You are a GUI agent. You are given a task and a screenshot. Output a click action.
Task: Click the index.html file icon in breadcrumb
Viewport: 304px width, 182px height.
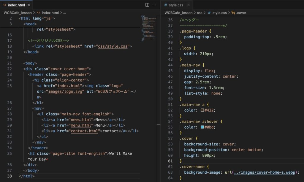[39, 13]
